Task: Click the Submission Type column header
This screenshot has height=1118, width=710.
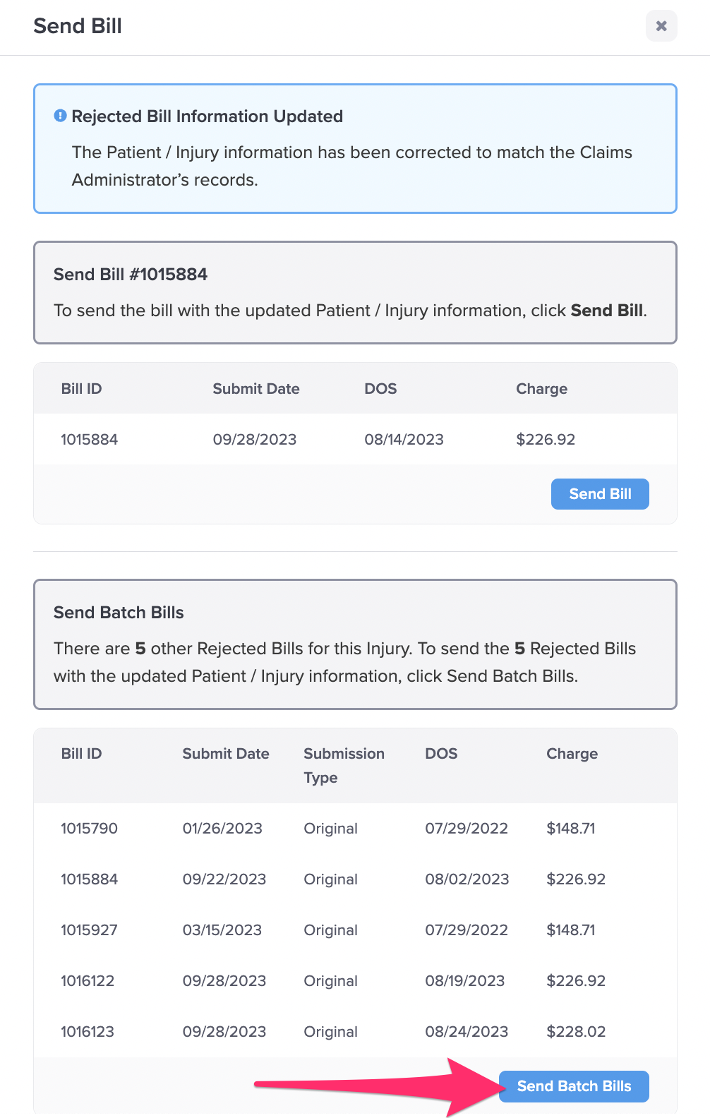Action: click(344, 766)
